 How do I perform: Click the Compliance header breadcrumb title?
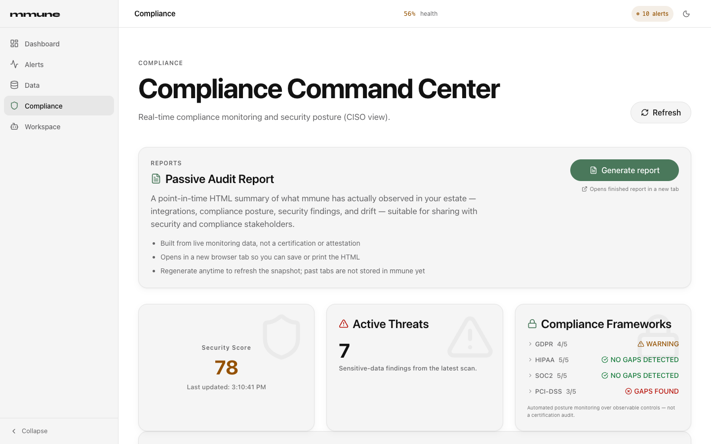coord(155,14)
